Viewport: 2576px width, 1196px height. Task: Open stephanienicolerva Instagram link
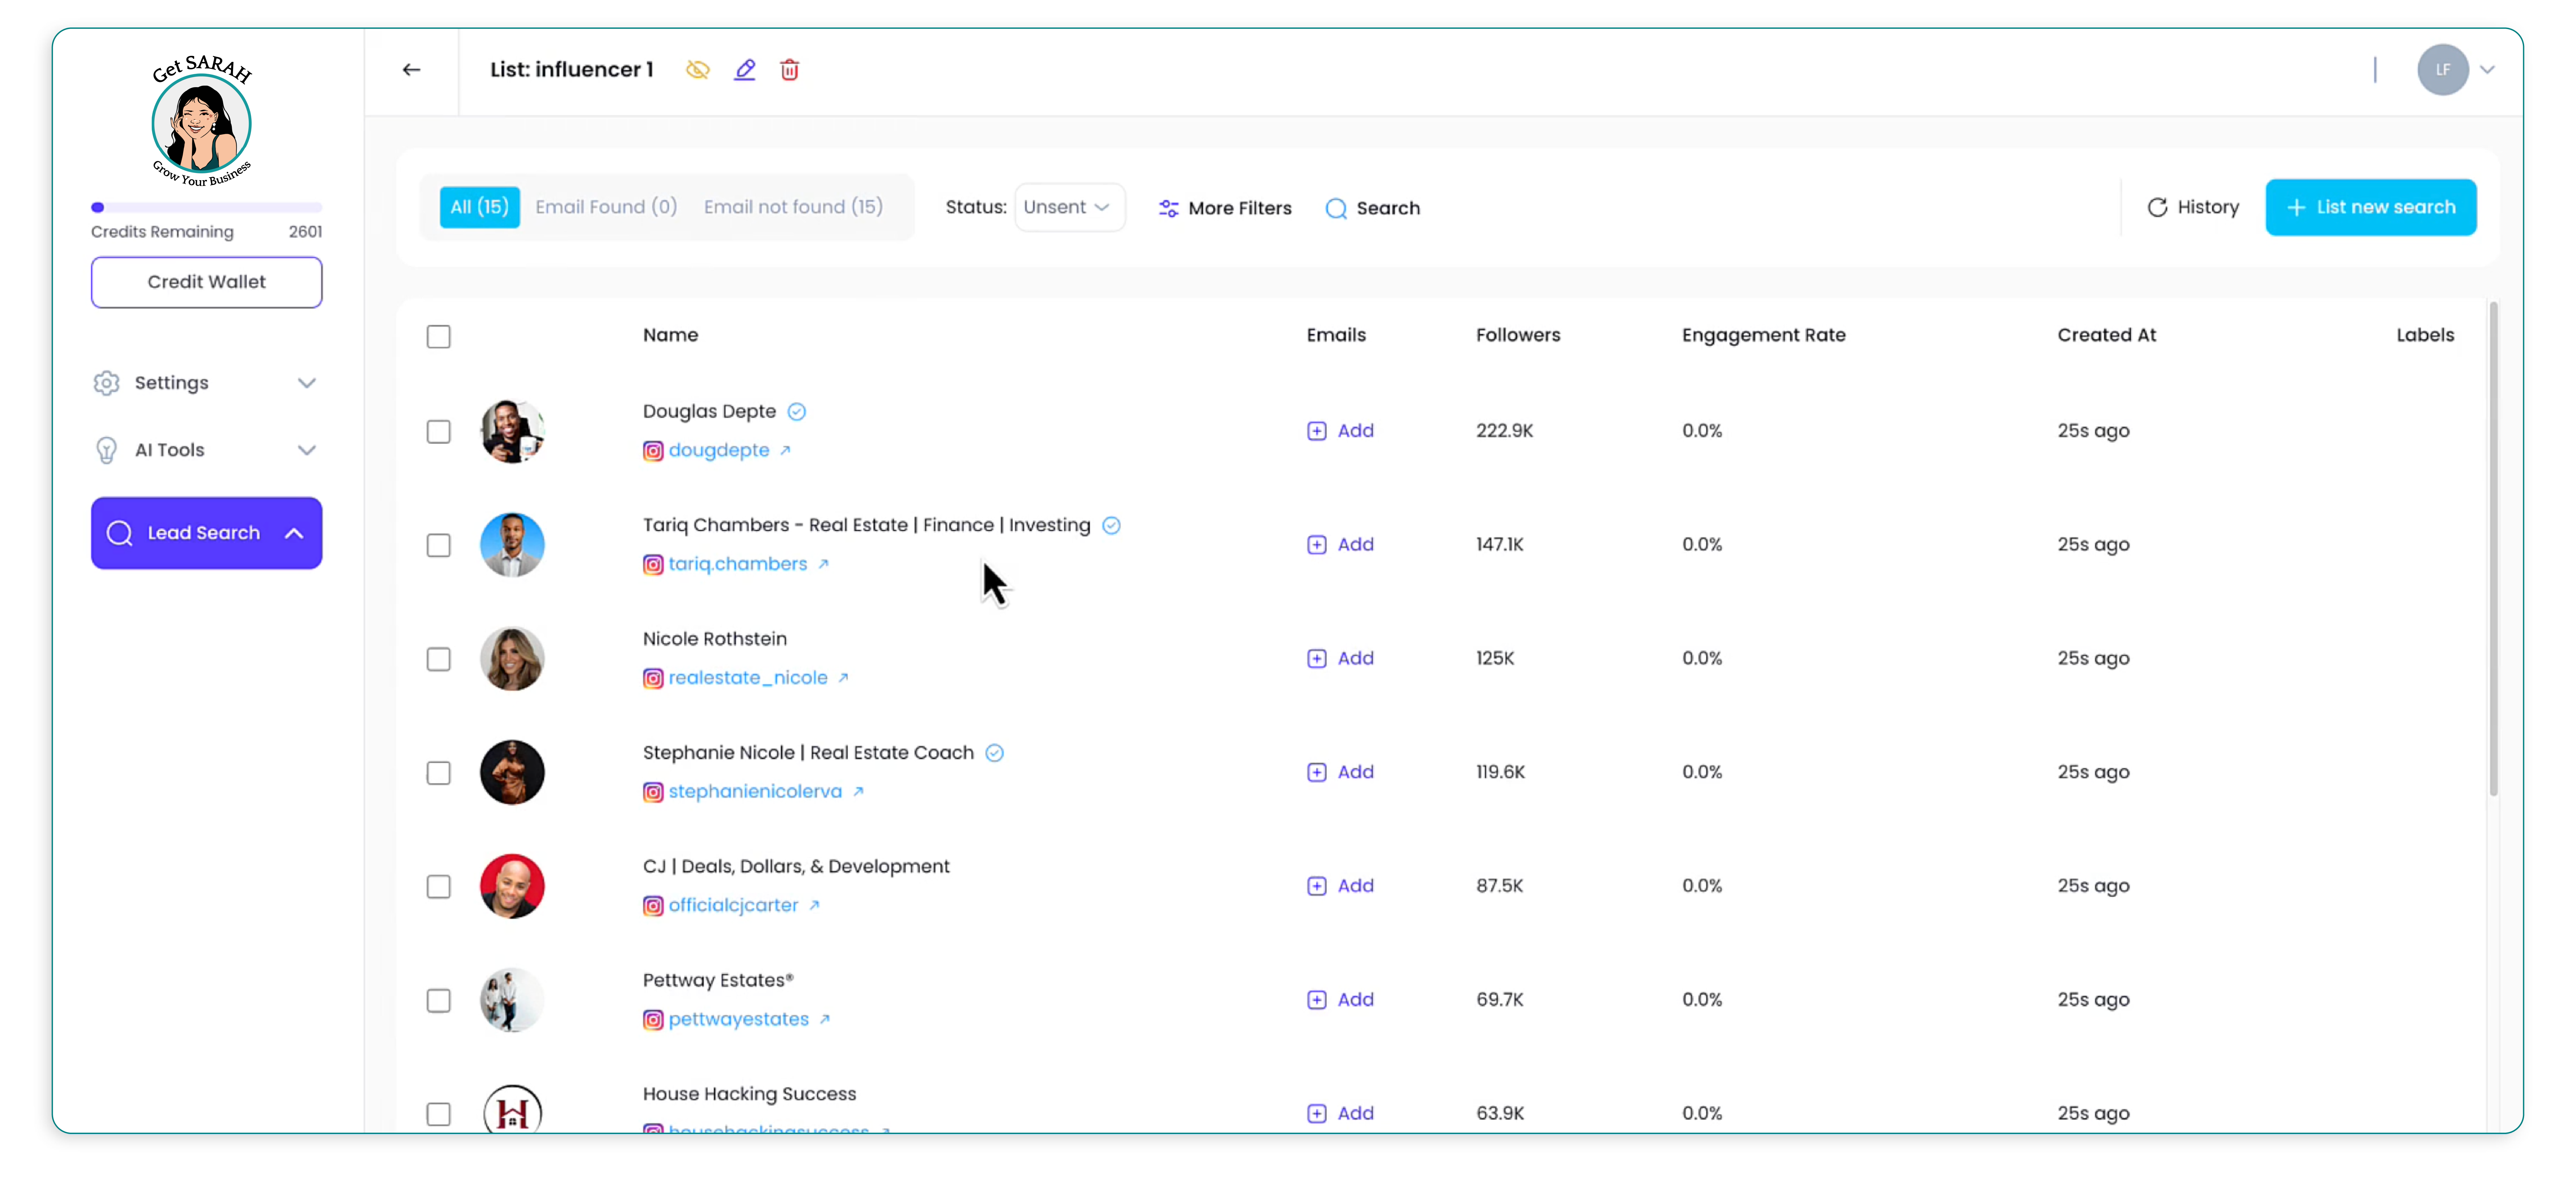[755, 792]
